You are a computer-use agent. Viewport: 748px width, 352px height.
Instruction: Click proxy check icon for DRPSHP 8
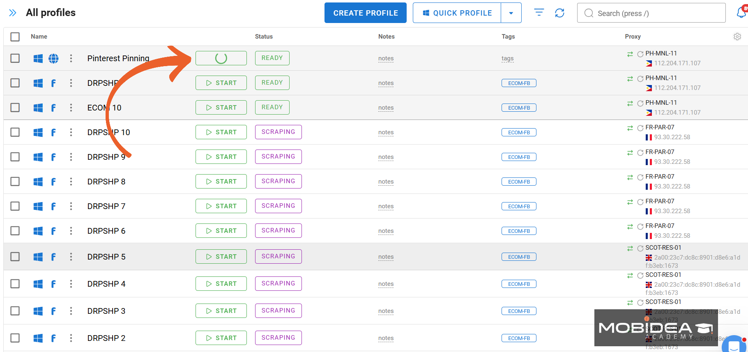pyautogui.click(x=640, y=177)
